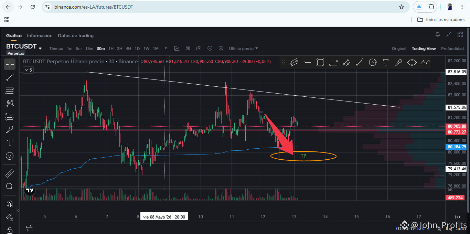Image resolution: width=470 pixels, height=234 pixels.
Task: Open chart settings hexagon icon in header
Action: coord(221,48)
